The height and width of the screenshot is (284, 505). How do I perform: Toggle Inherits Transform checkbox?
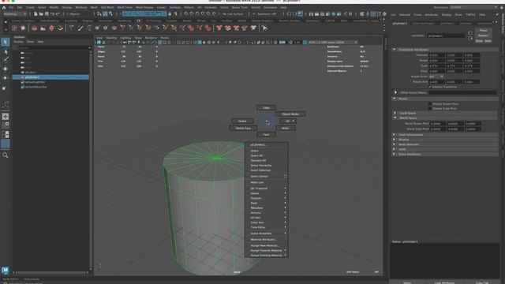(x=430, y=87)
